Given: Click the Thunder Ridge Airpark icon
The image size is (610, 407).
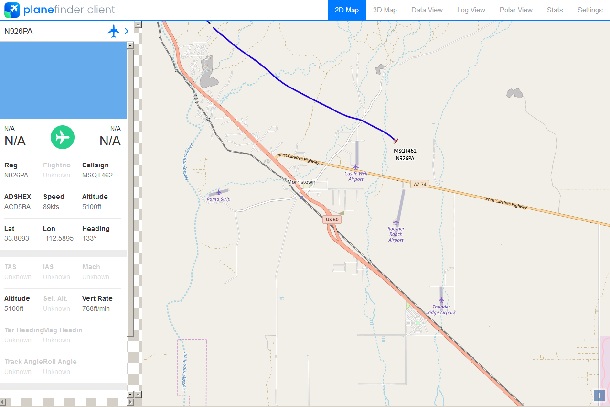Looking at the screenshot, I should pyautogui.click(x=441, y=300).
